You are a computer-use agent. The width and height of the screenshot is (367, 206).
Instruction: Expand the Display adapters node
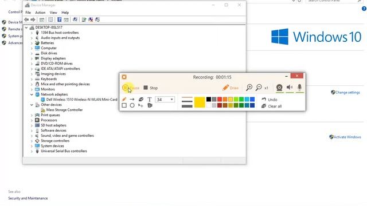pyautogui.click(x=32, y=58)
